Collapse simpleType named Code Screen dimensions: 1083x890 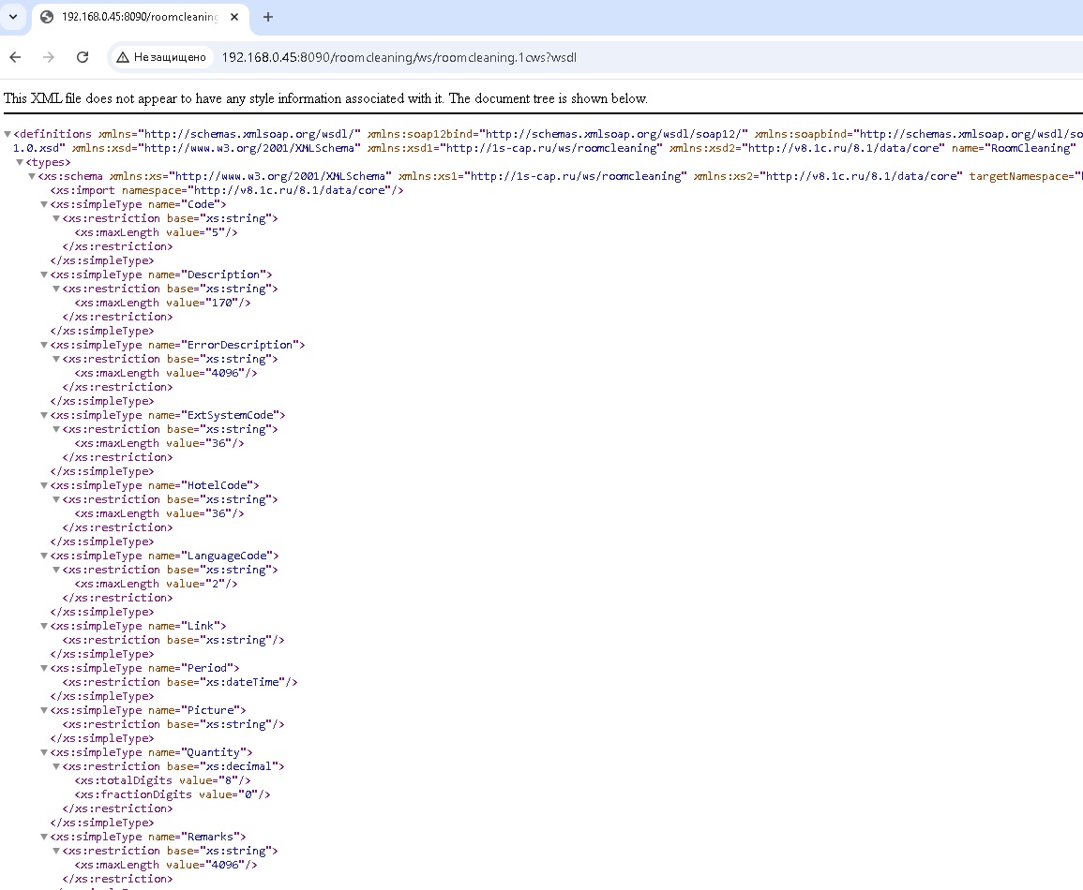pos(44,204)
